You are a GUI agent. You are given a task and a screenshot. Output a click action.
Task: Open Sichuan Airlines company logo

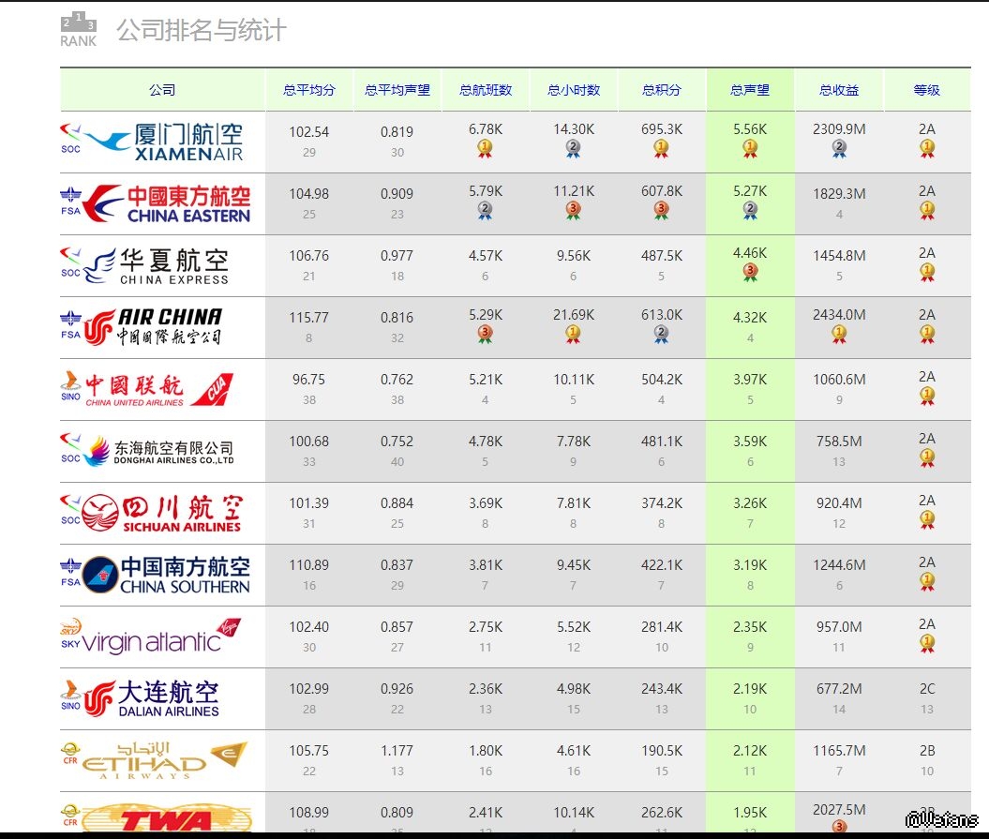(x=162, y=513)
